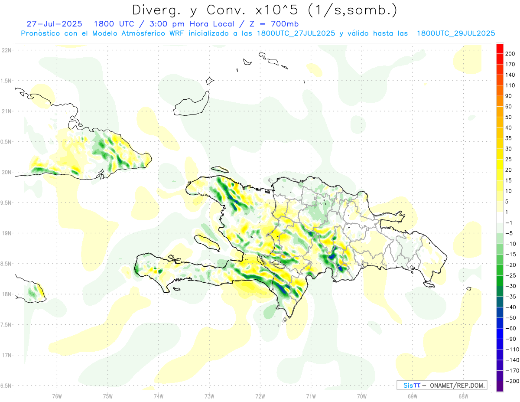Click the '19N' latitude label
Viewport: 520px width, 402px height.
tap(6, 233)
